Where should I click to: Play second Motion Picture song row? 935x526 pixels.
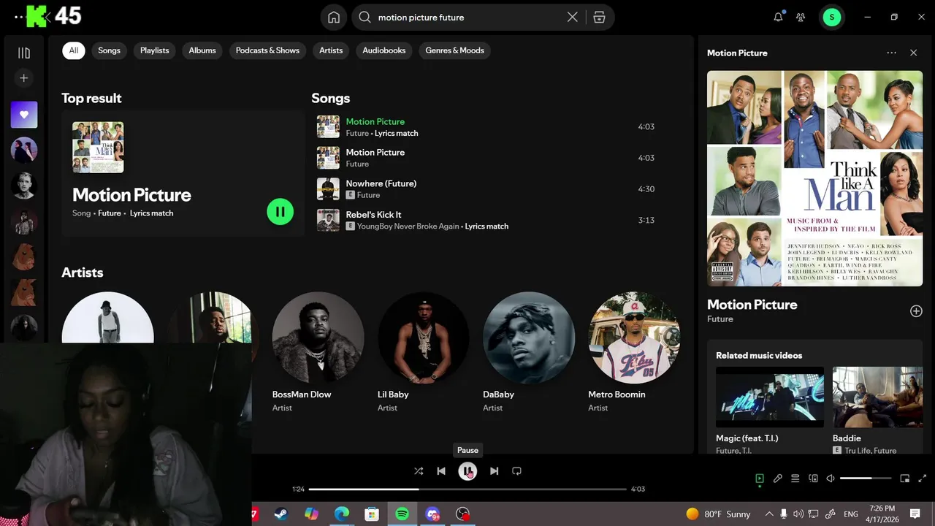(486, 158)
